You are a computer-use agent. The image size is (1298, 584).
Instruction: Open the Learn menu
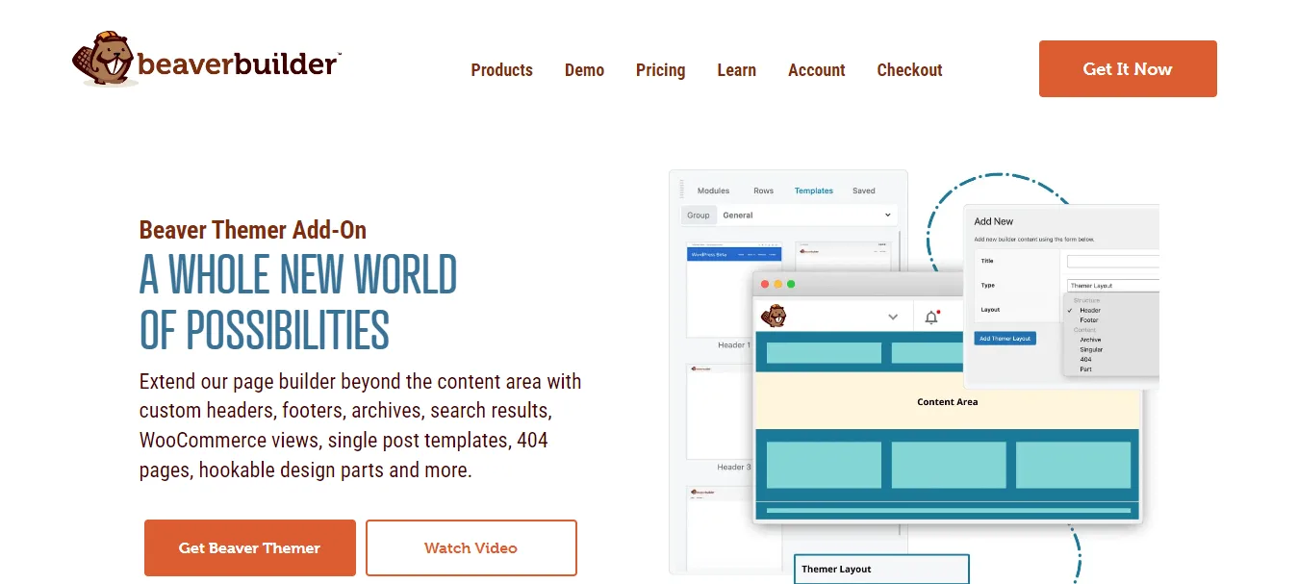[x=736, y=70]
